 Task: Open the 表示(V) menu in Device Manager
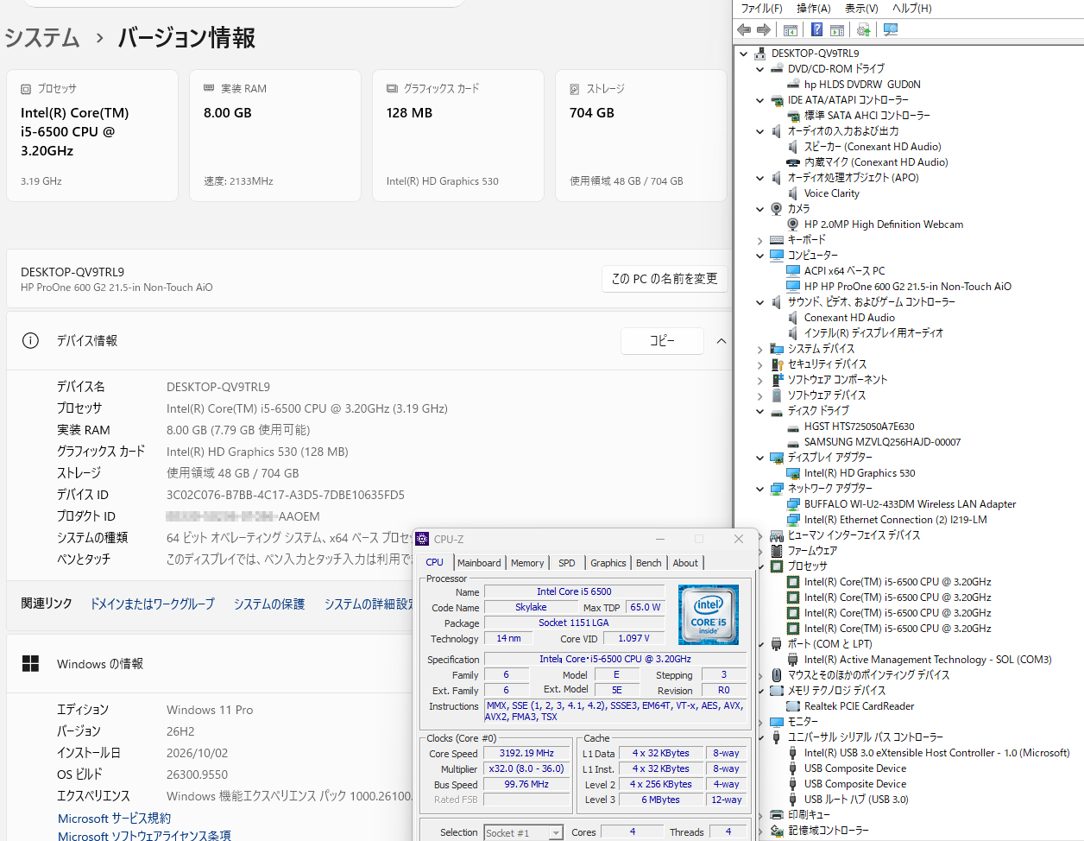[861, 9]
